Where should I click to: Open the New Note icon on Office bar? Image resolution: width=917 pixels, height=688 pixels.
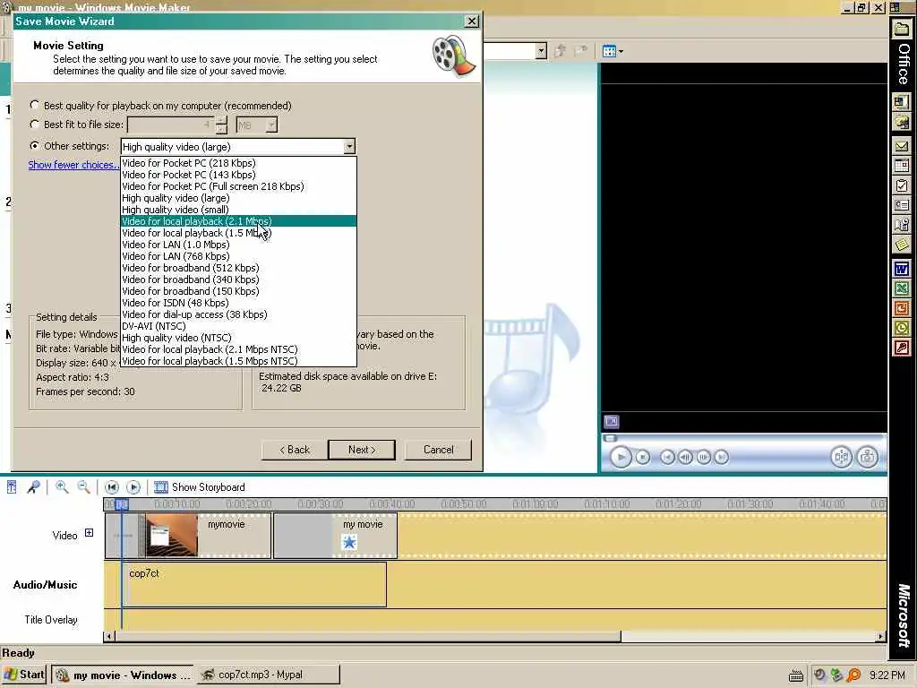902,245
